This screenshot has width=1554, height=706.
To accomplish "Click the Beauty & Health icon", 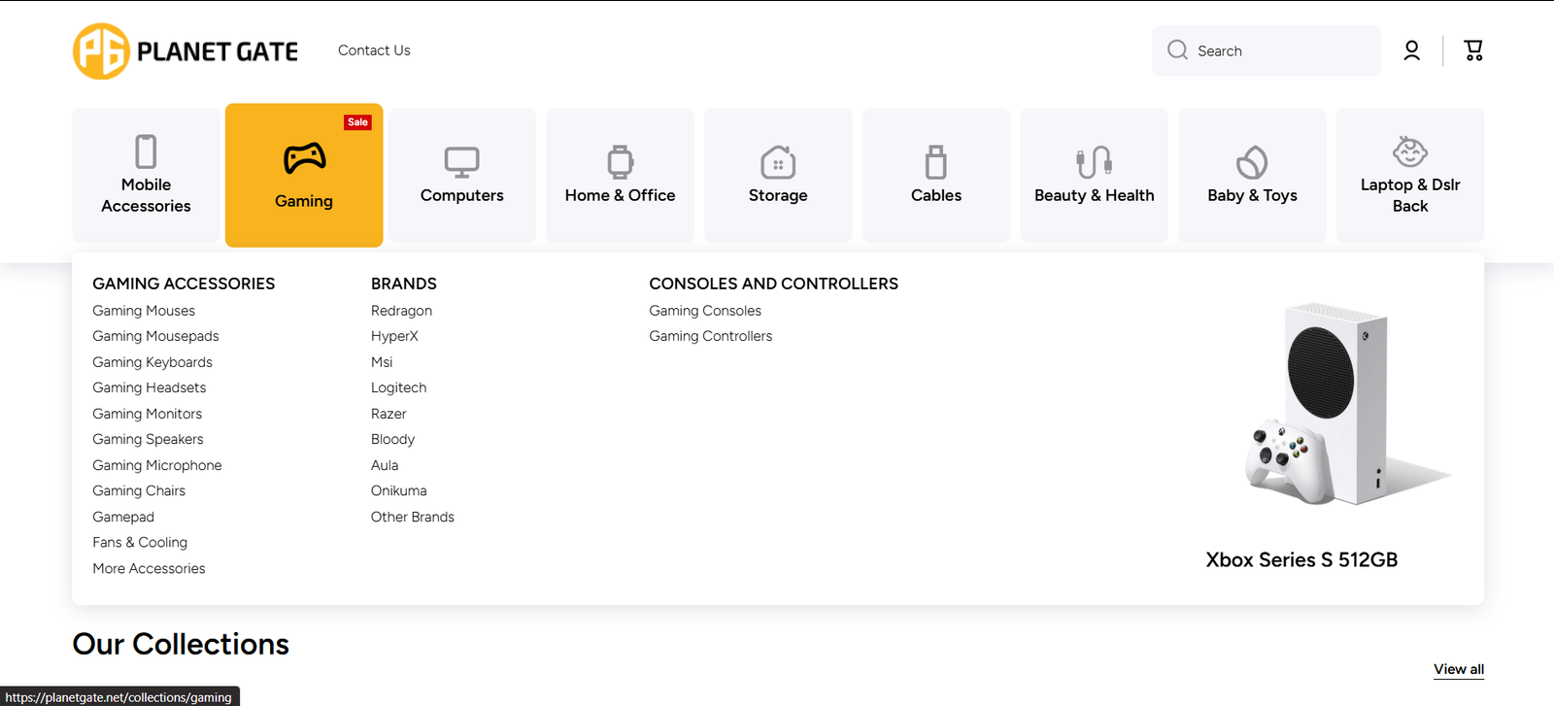I will pyautogui.click(x=1095, y=162).
